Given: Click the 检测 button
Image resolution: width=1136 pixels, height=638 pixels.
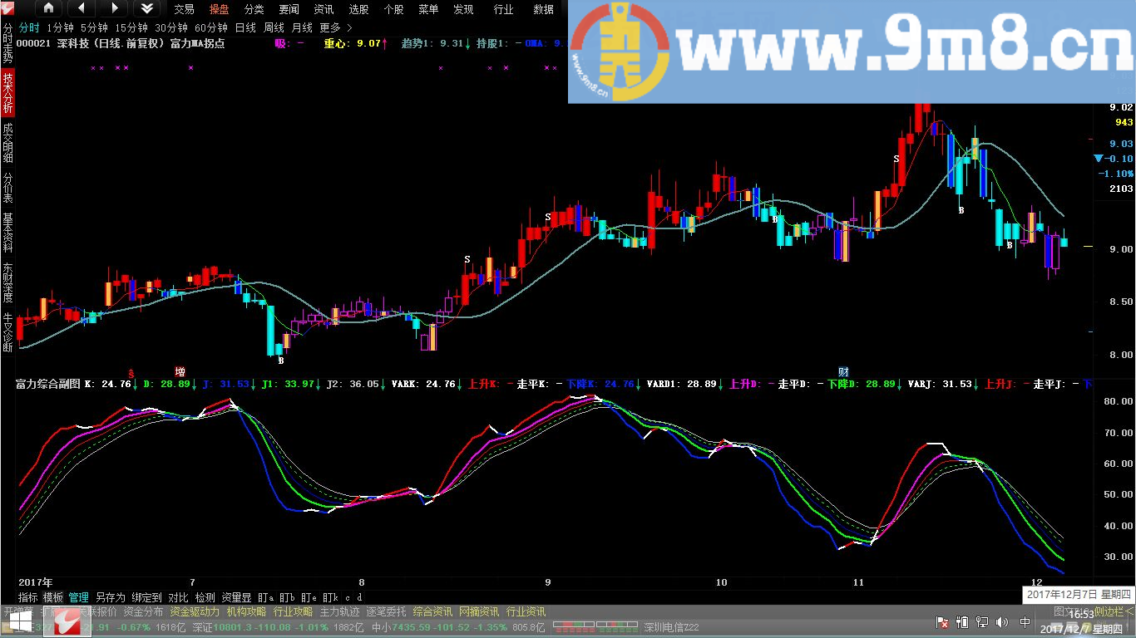Looking at the screenshot, I should [x=205, y=597].
